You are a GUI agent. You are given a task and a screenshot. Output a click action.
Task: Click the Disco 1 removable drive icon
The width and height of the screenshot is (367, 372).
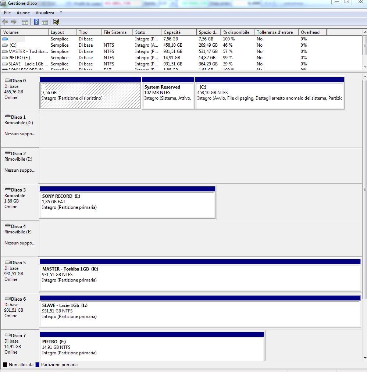(8, 117)
